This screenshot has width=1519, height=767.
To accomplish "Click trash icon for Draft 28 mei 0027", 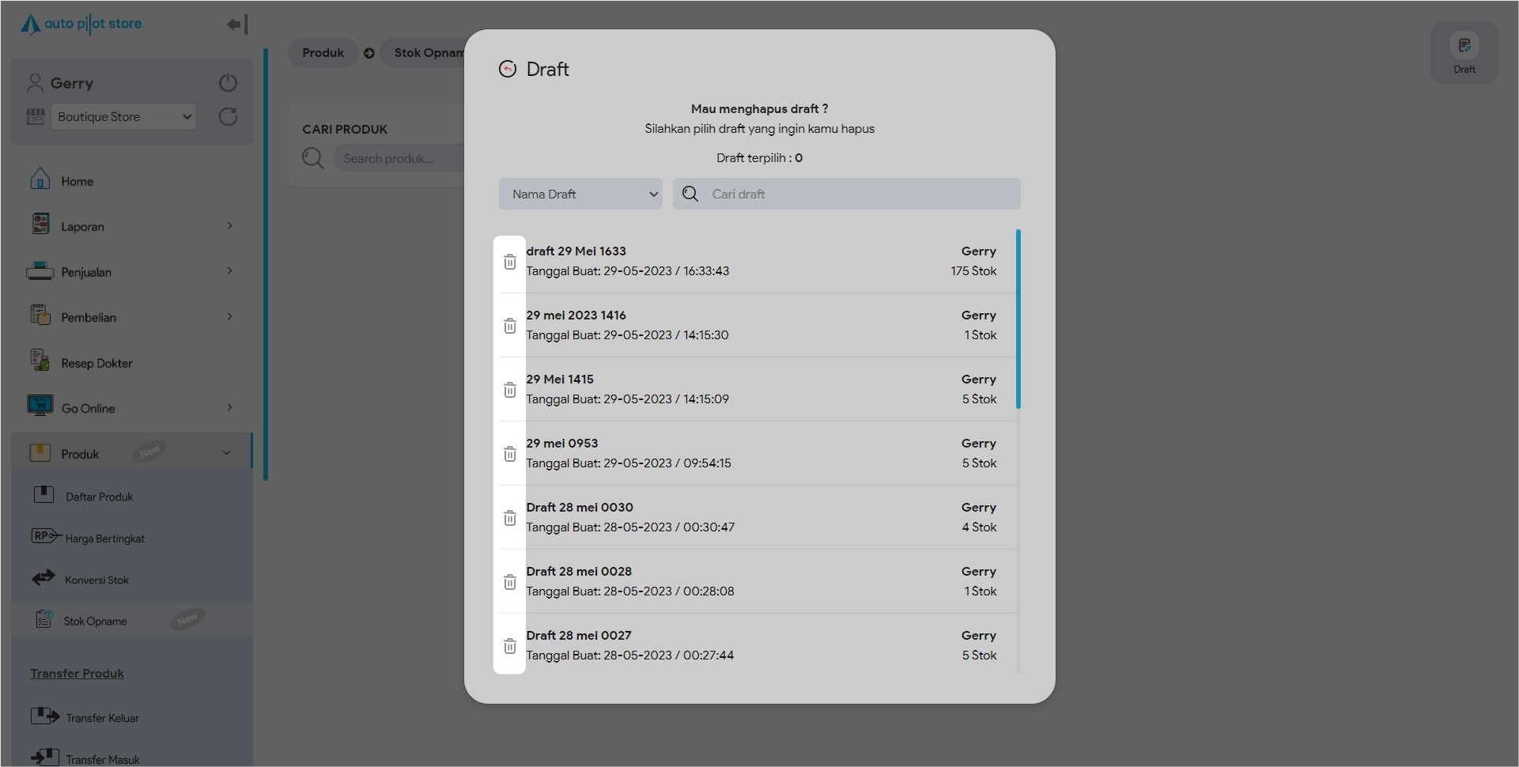I will pos(510,646).
